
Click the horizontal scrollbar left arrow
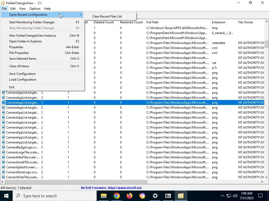pos(2,182)
